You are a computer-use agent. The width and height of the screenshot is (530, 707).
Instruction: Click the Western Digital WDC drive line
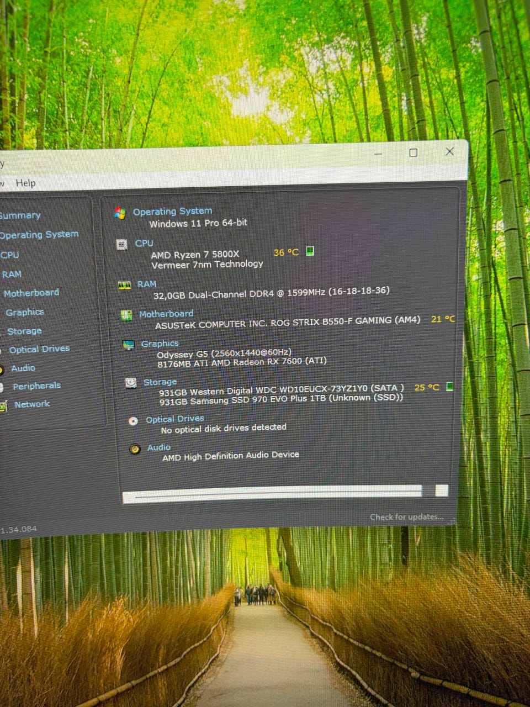[282, 390]
